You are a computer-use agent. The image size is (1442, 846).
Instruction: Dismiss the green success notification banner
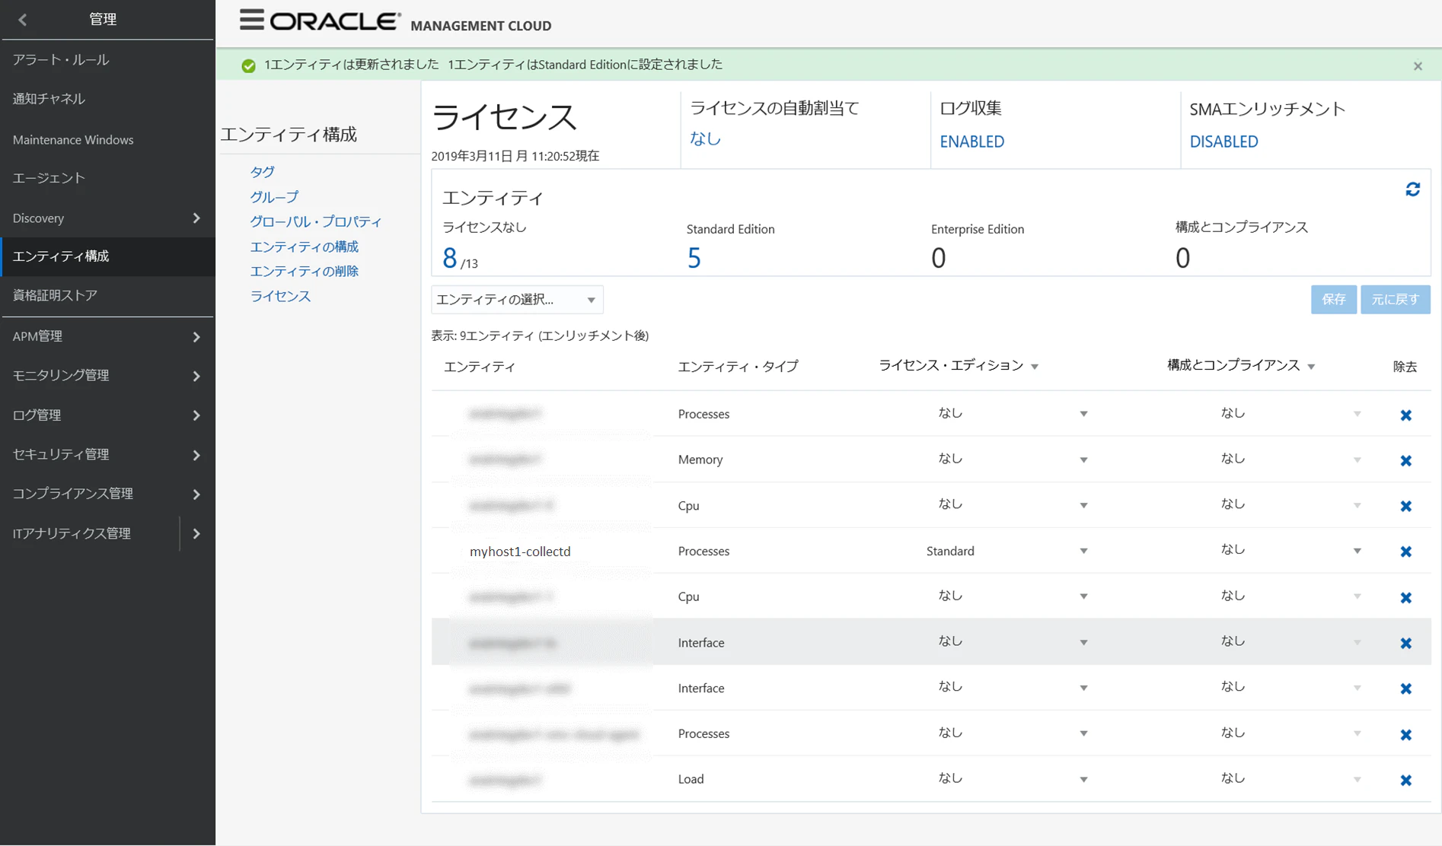click(x=1418, y=66)
